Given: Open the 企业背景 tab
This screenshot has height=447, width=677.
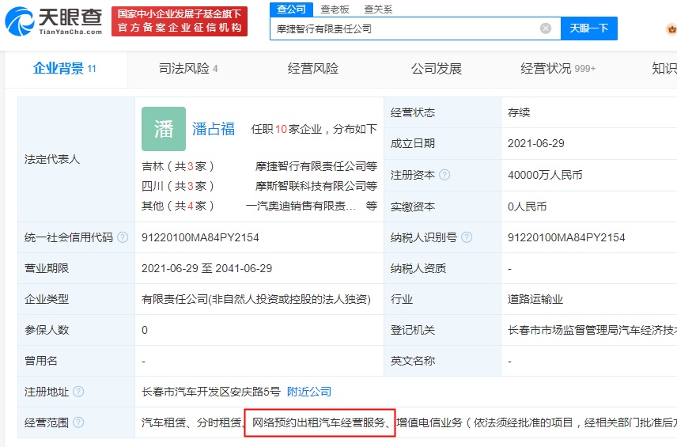Looking at the screenshot, I should 65,68.
